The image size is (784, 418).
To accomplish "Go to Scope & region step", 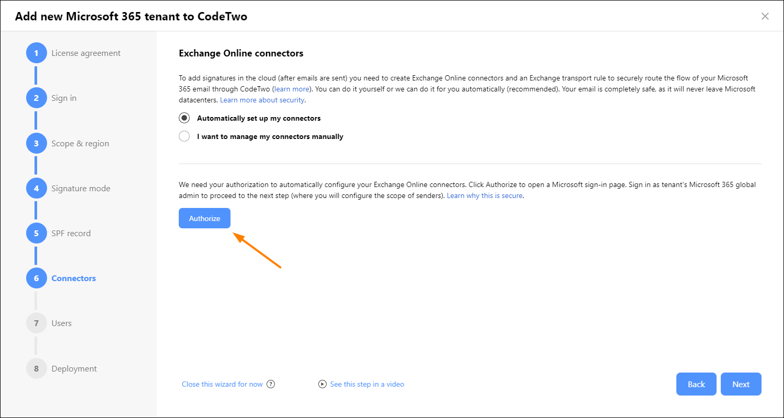I will point(80,143).
